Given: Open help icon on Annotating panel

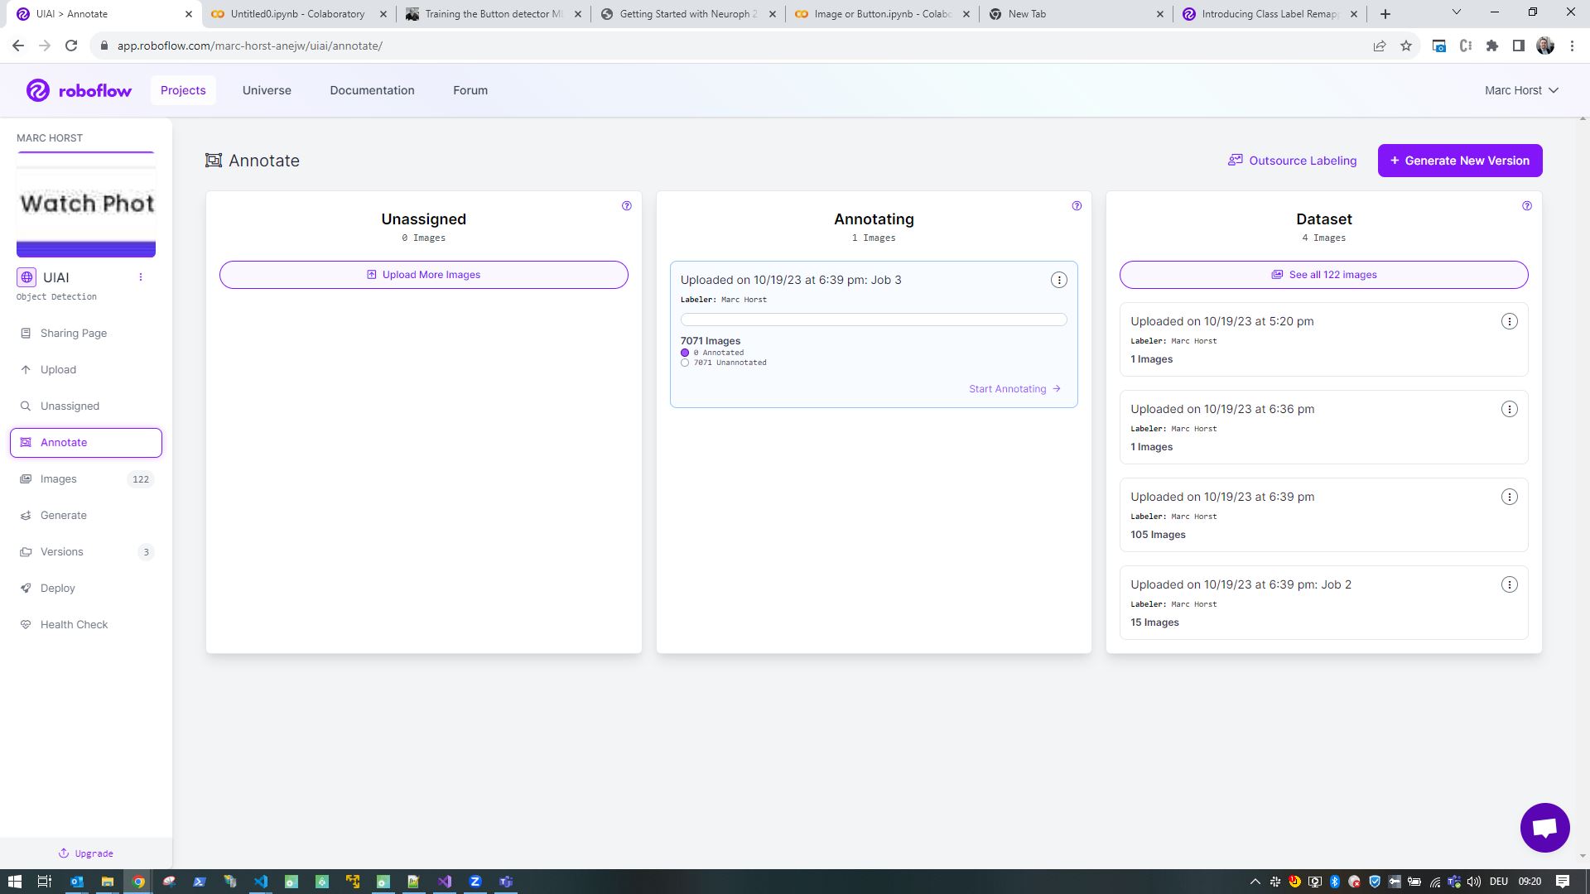Looking at the screenshot, I should click(x=1077, y=206).
